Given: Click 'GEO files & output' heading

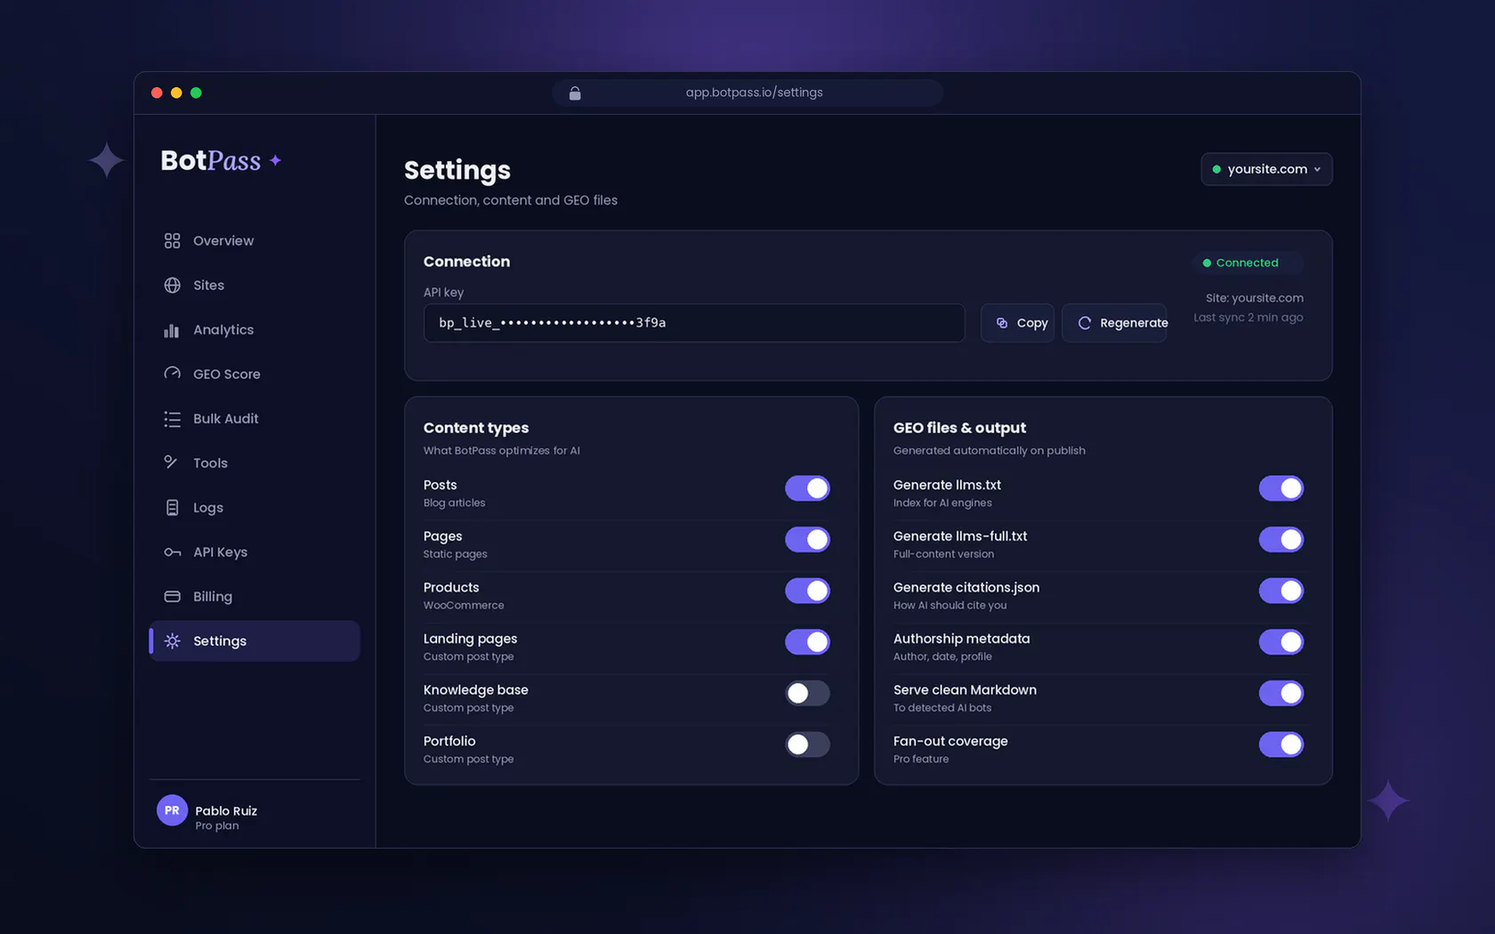Looking at the screenshot, I should pyautogui.click(x=959, y=428).
